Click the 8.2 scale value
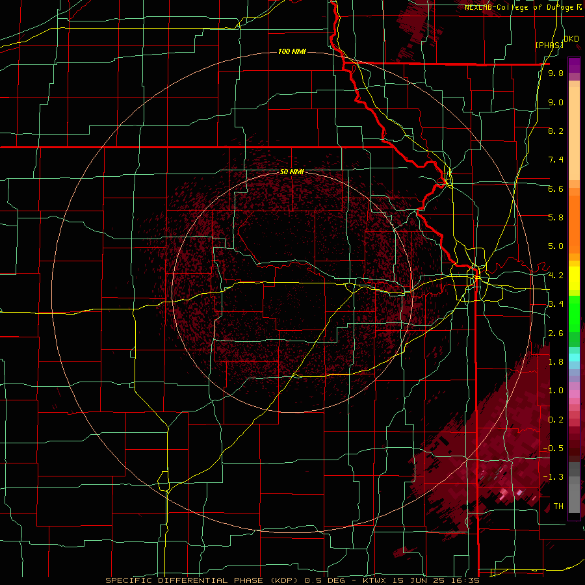The height and width of the screenshot is (585, 585). pos(556,131)
